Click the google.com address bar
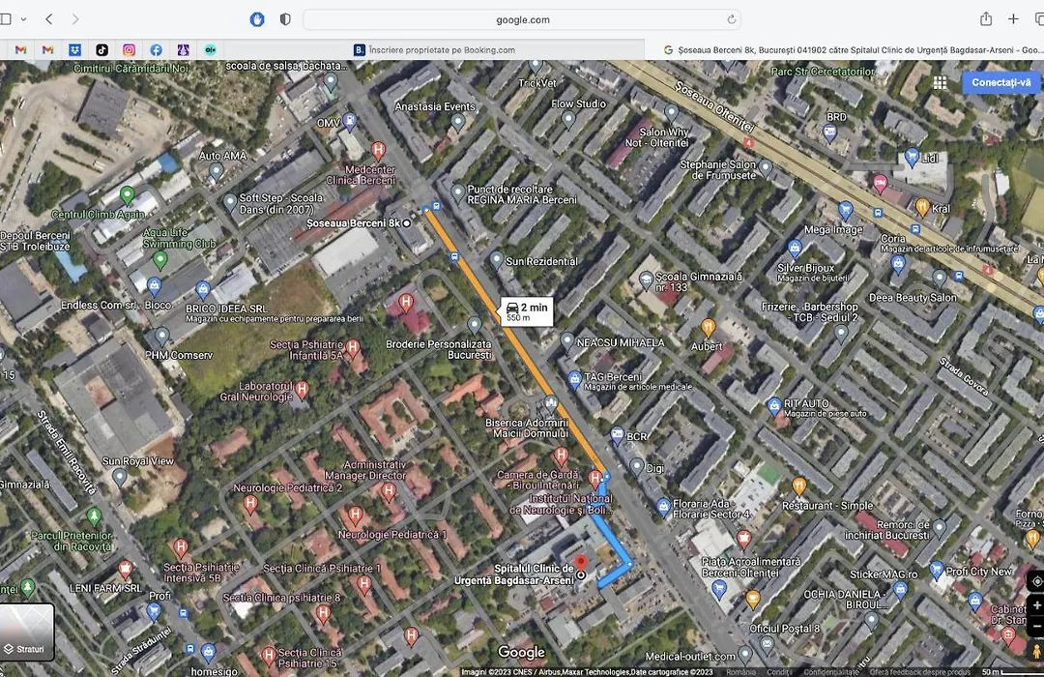The image size is (1044, 677). tap(522, 19)
